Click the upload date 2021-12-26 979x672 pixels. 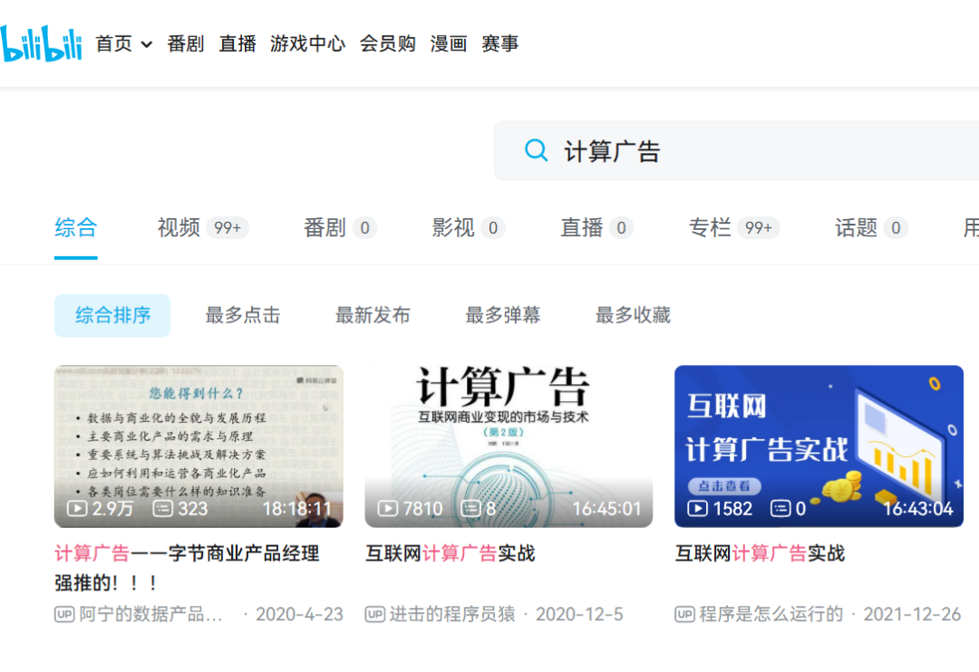[912, 615]
